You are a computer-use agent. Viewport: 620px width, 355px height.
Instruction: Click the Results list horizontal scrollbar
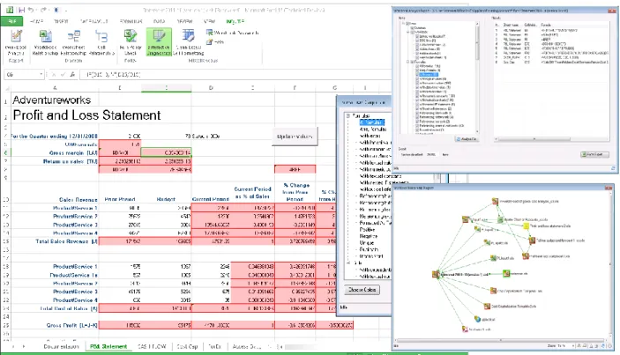point(552,139)
